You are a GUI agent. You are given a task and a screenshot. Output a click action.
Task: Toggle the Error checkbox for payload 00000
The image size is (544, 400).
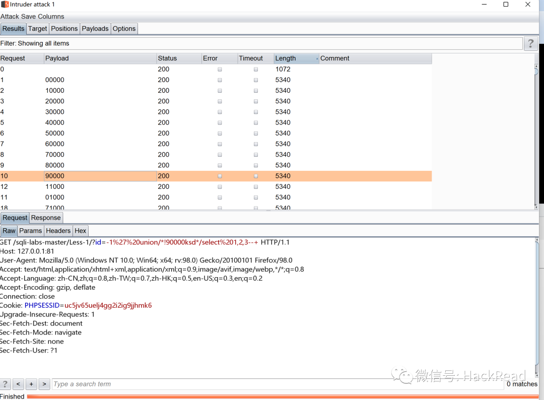[220, 80]
